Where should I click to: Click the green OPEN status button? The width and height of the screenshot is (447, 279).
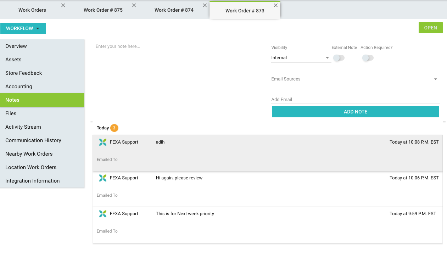430,28
